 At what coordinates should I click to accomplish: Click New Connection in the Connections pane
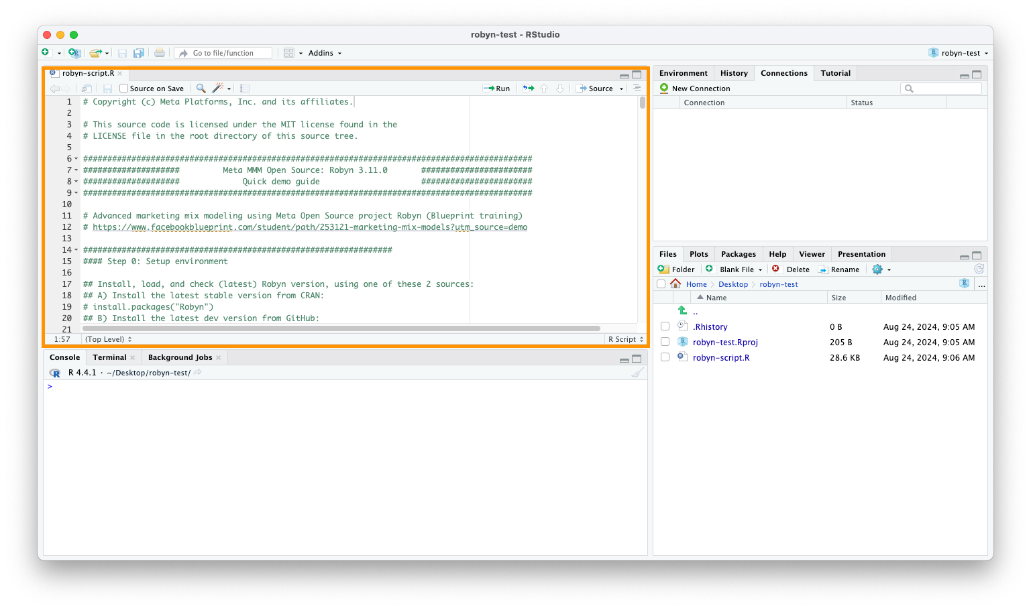pos(700,88)
